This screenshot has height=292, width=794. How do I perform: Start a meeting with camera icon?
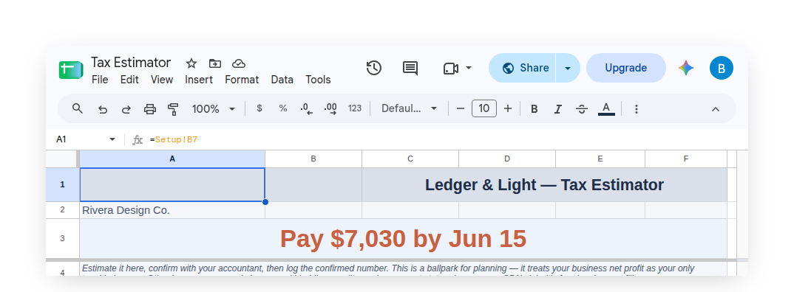pyautogui.click(x=451, y=68)
